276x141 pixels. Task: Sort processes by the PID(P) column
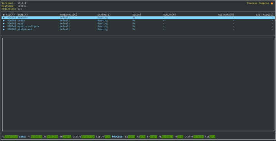(10, 15)
